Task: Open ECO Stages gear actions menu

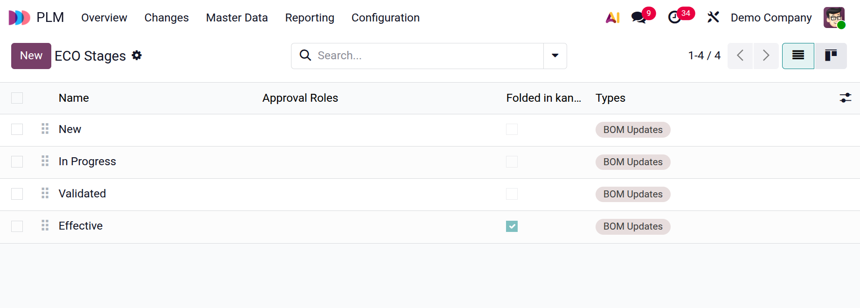Action: click(137, 56)
